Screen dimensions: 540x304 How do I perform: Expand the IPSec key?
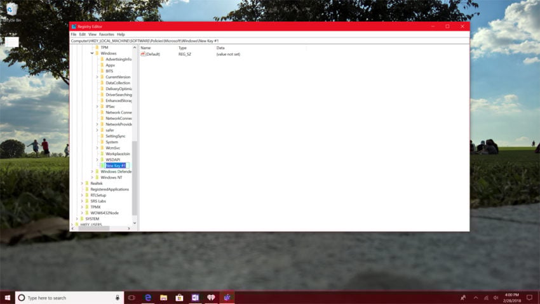pyautogui.click(x=97, y=107)
